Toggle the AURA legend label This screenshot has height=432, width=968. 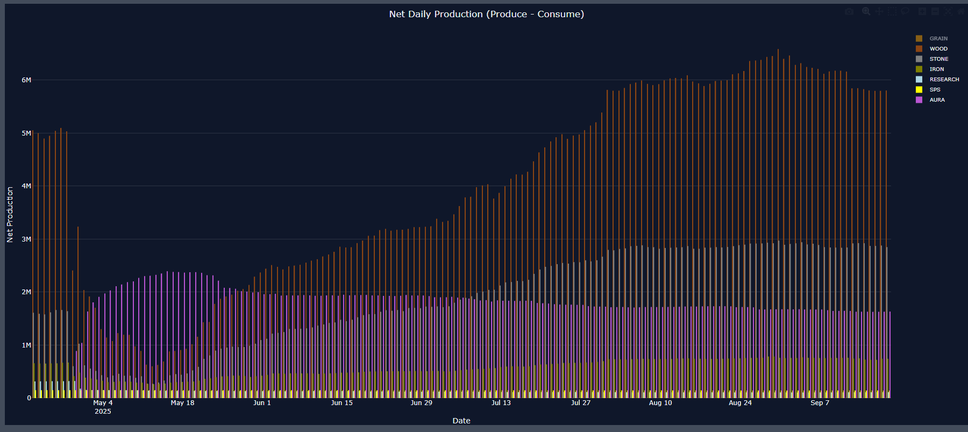[937, 100]
